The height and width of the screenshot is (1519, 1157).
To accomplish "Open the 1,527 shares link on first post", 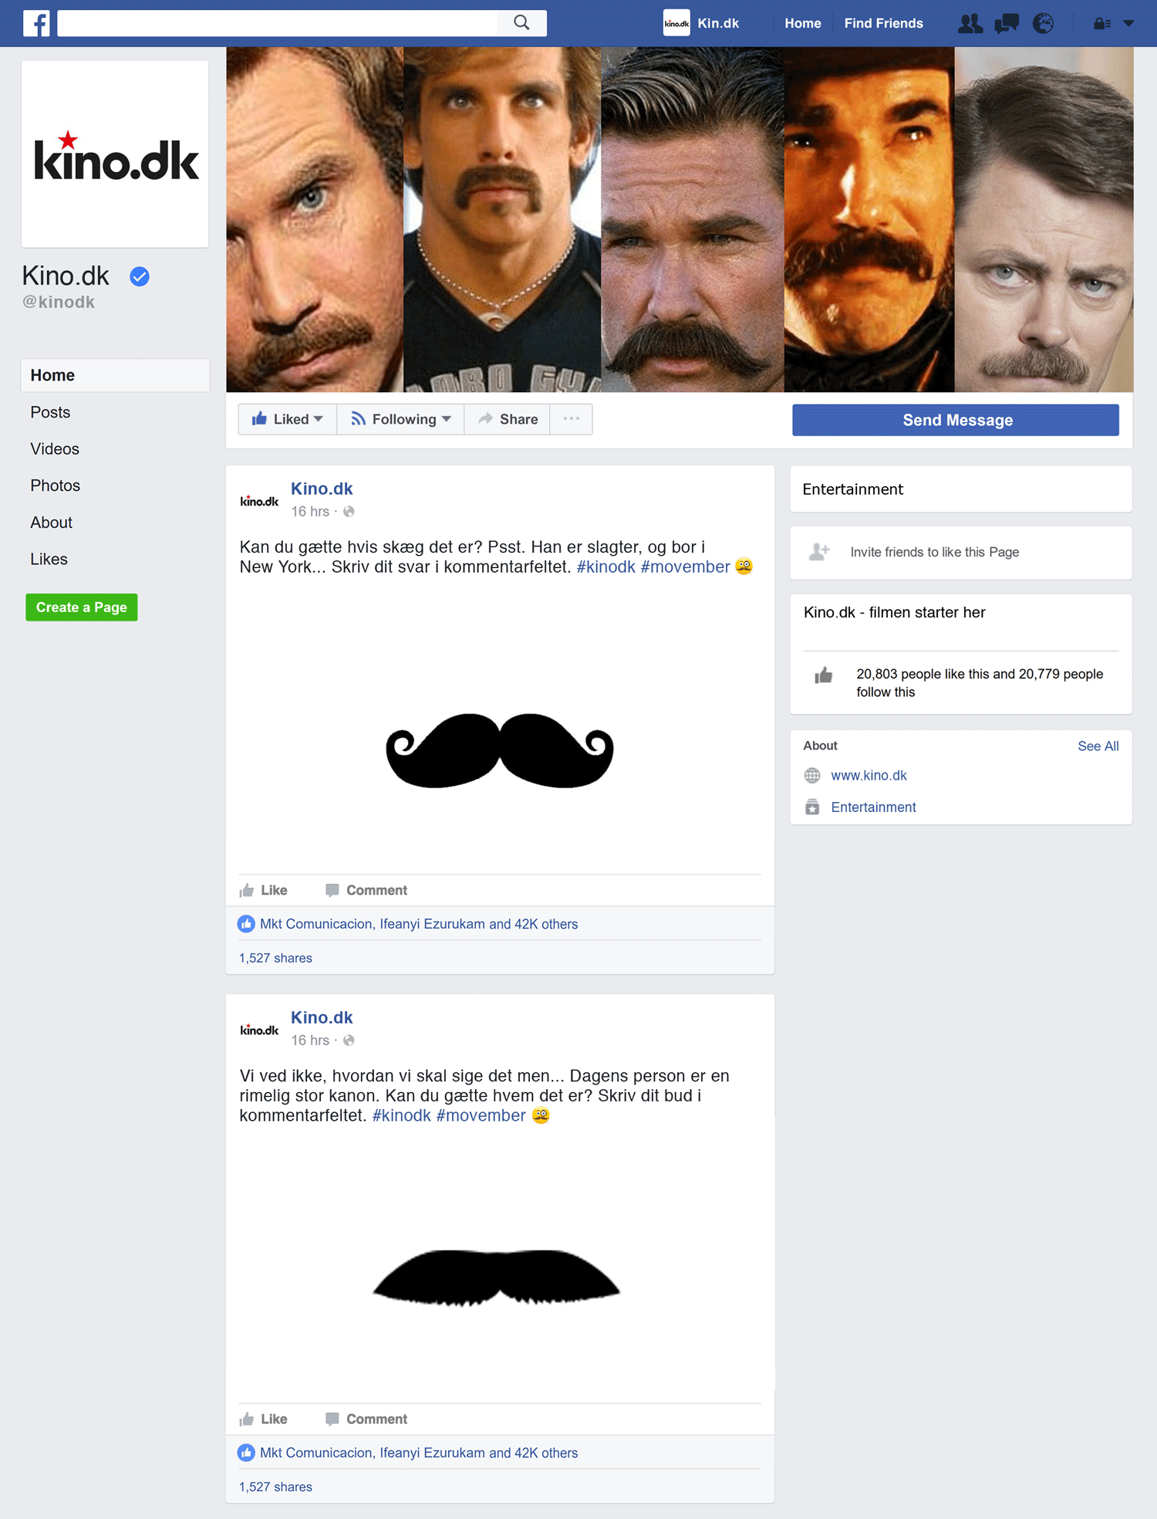I will pos(275,958).
